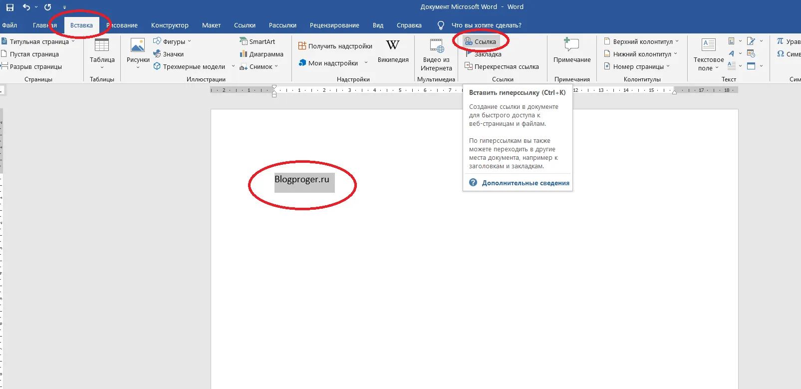Insert a page break (Разрыв страницы)
Image resolution: width=801 pixels, height=389 pixels.
pos(31,66)
